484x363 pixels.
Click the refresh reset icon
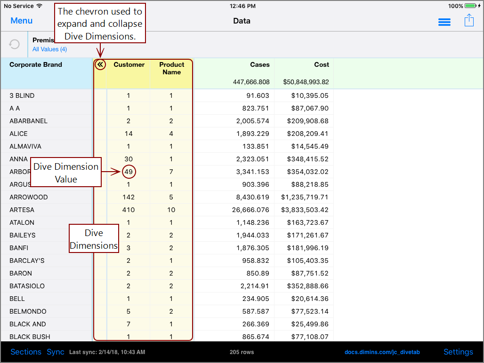point(15,44)
